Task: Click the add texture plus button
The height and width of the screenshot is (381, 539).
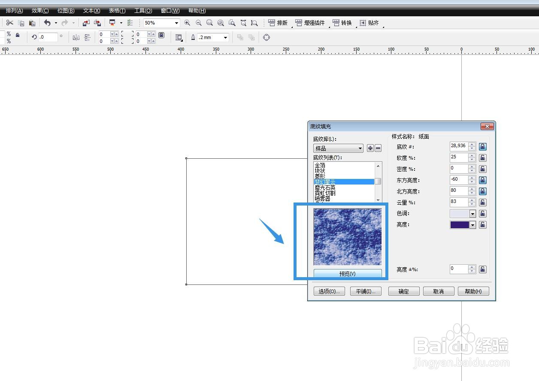Action: coord(370,148)
